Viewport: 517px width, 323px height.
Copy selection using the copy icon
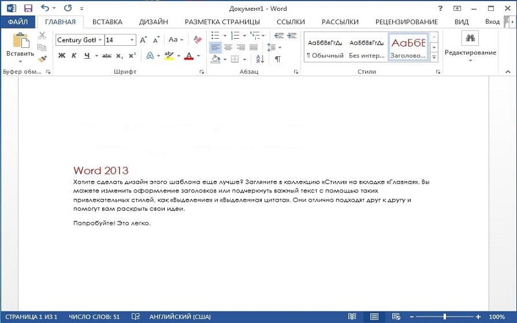42,47
